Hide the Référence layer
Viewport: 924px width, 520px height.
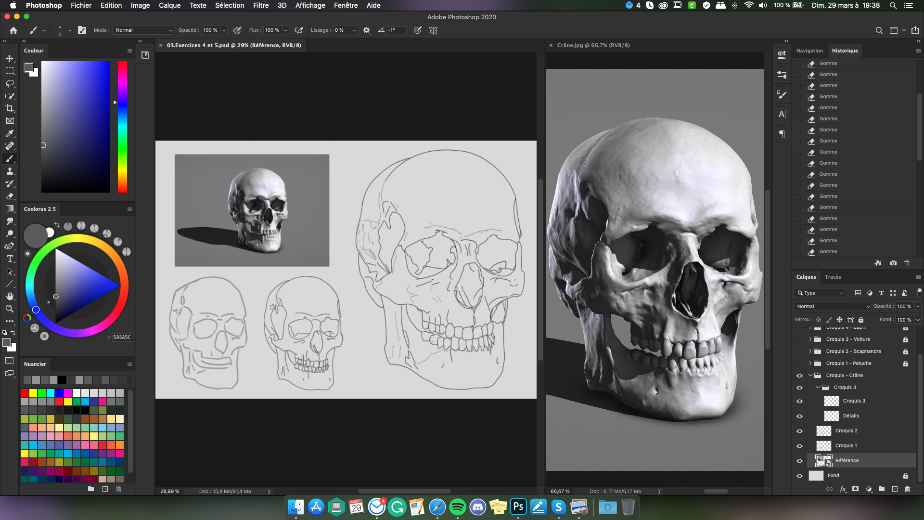[799, 461]
